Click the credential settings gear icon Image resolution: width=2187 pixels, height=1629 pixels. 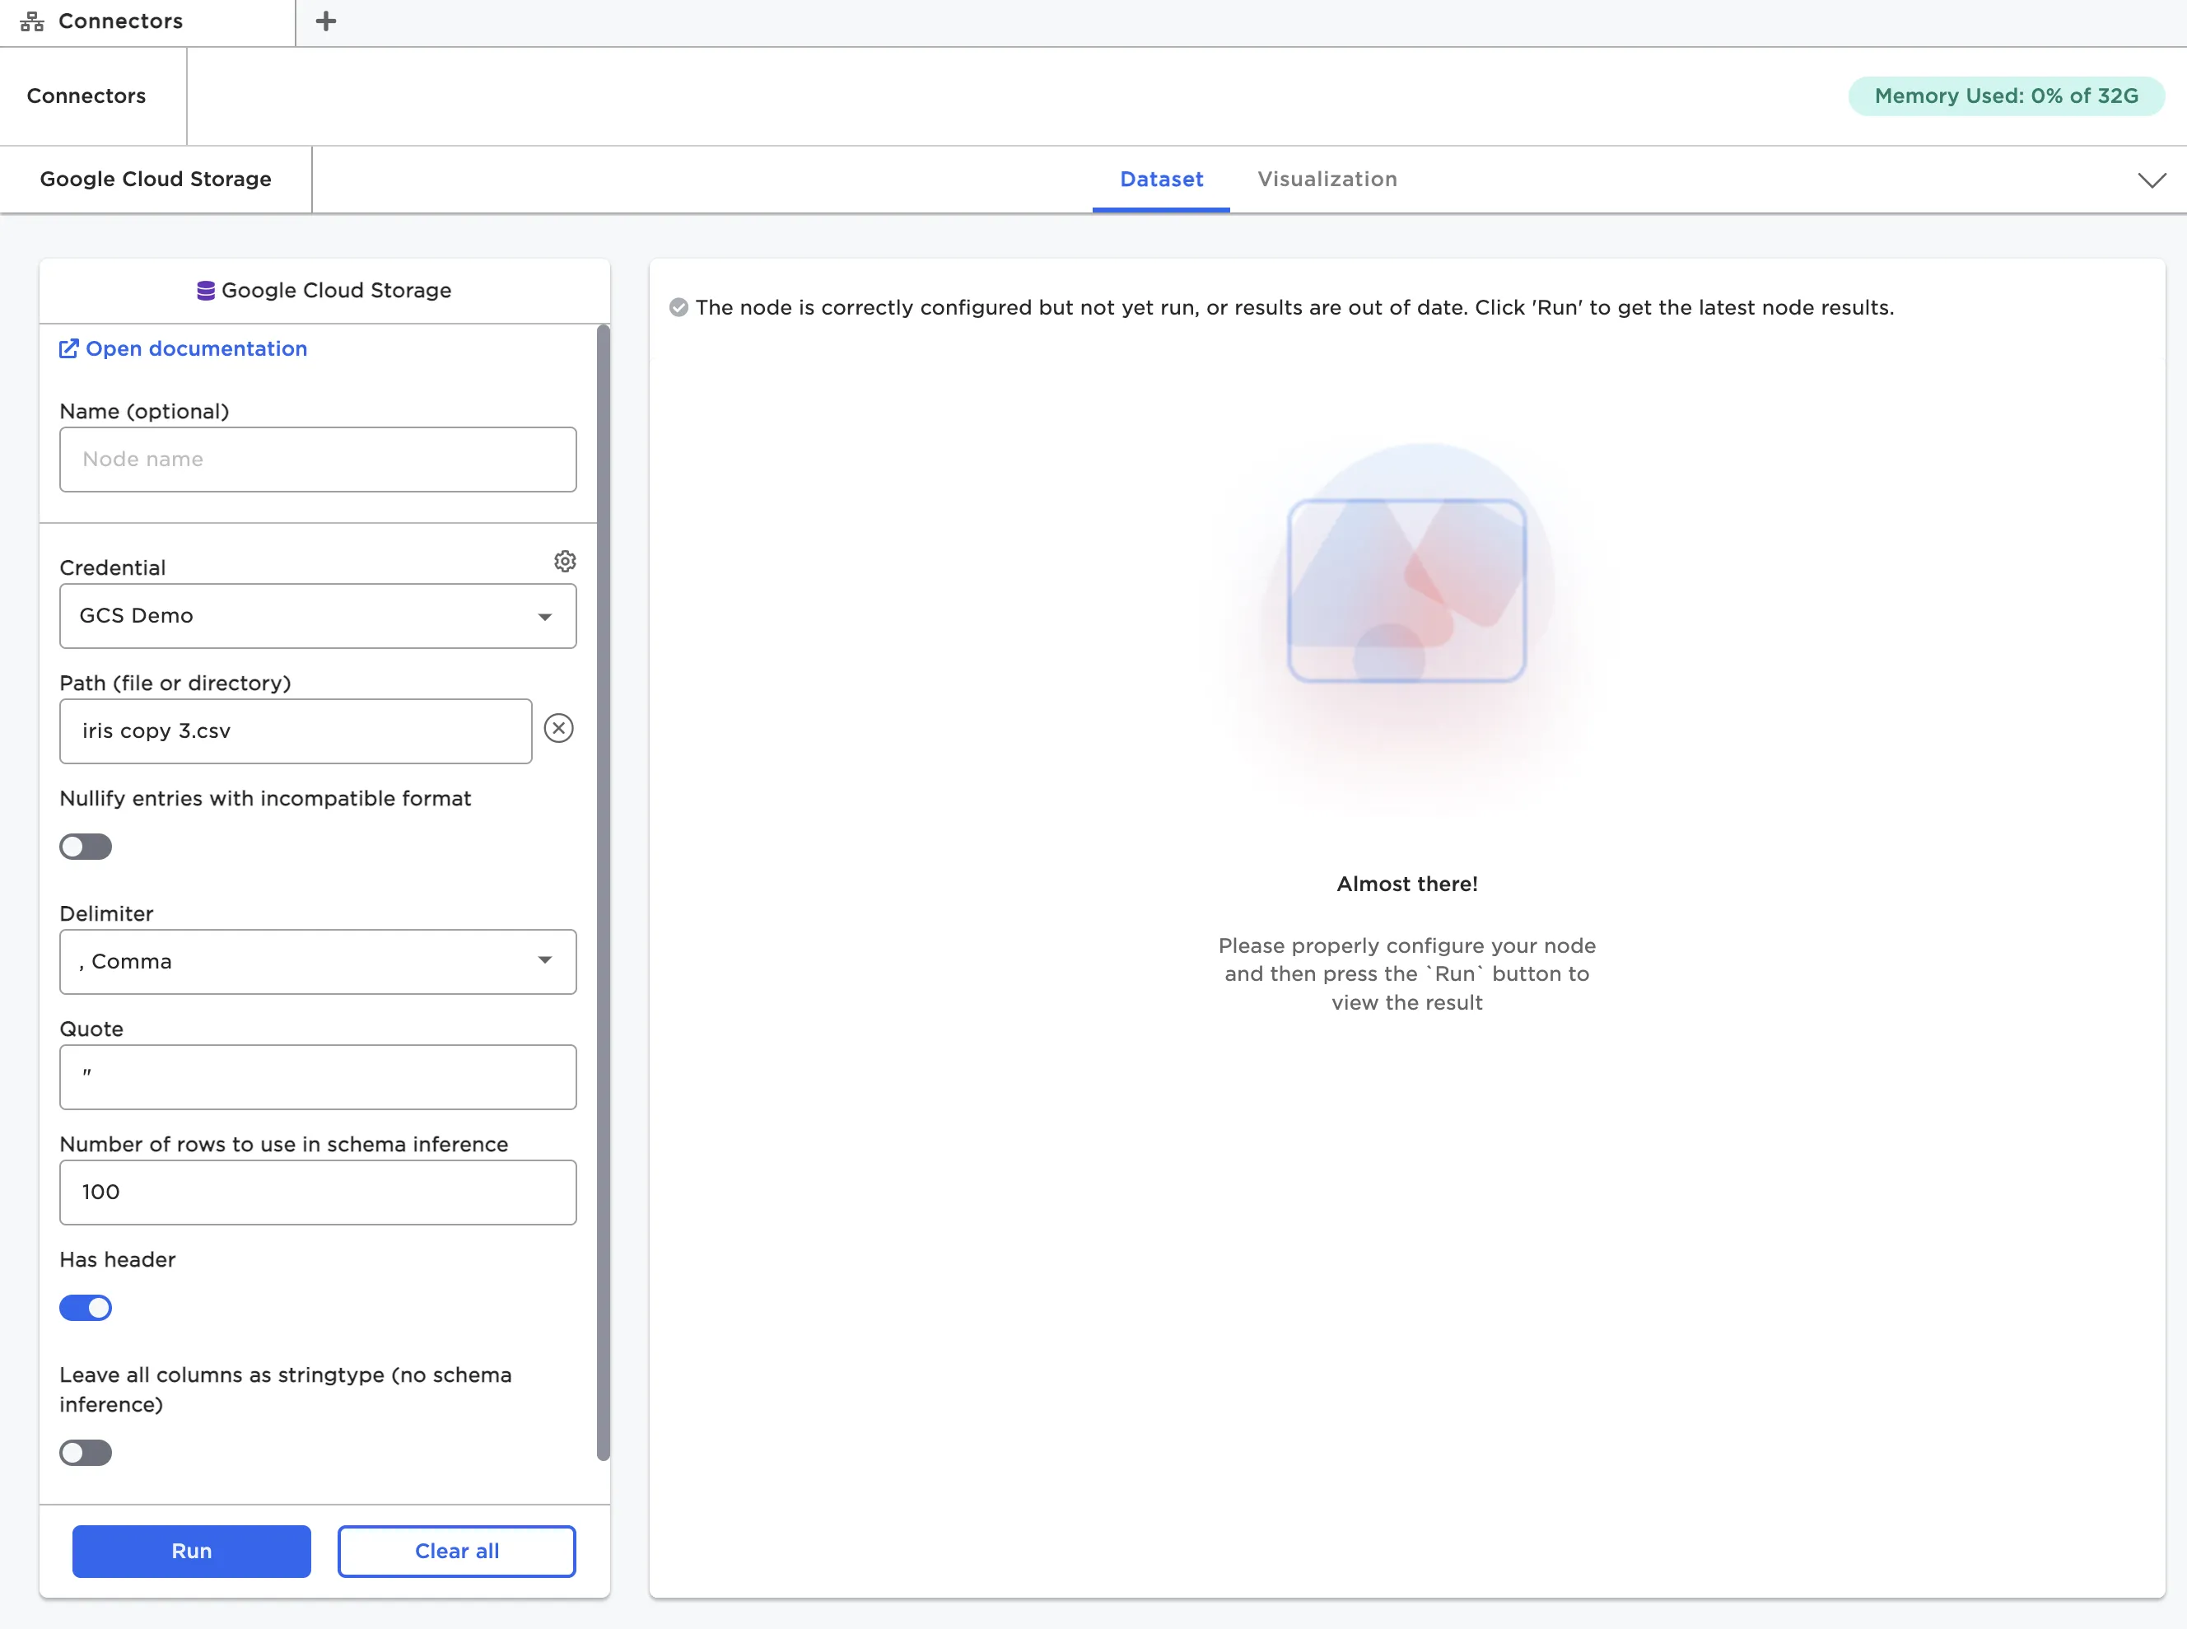click(x=565, y=561)
